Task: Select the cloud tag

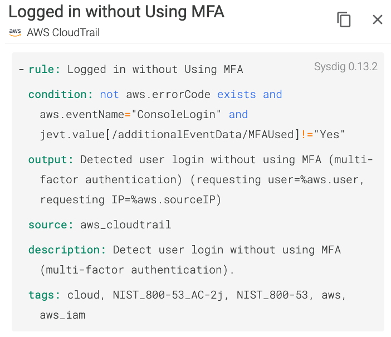Action: tap(84, 295)
